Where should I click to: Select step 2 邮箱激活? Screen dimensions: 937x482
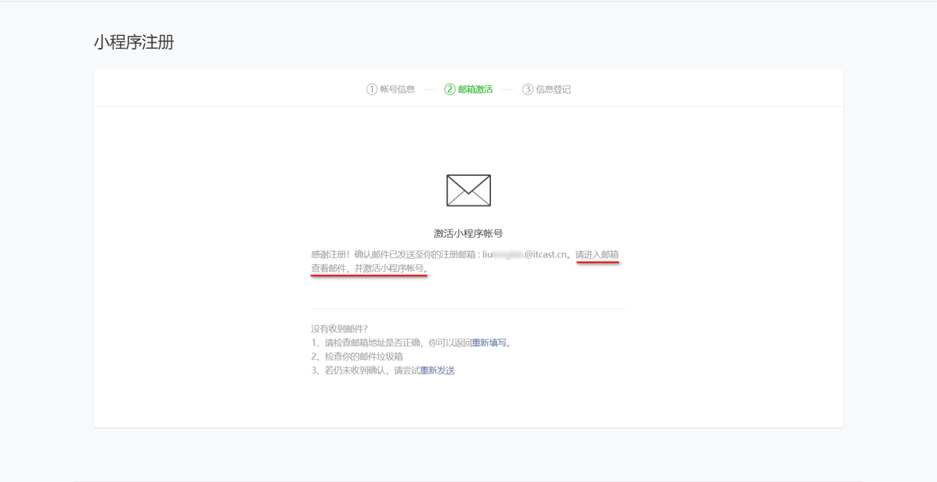click(x=469, y=89)
